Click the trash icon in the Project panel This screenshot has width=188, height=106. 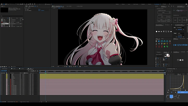[12, 66]
